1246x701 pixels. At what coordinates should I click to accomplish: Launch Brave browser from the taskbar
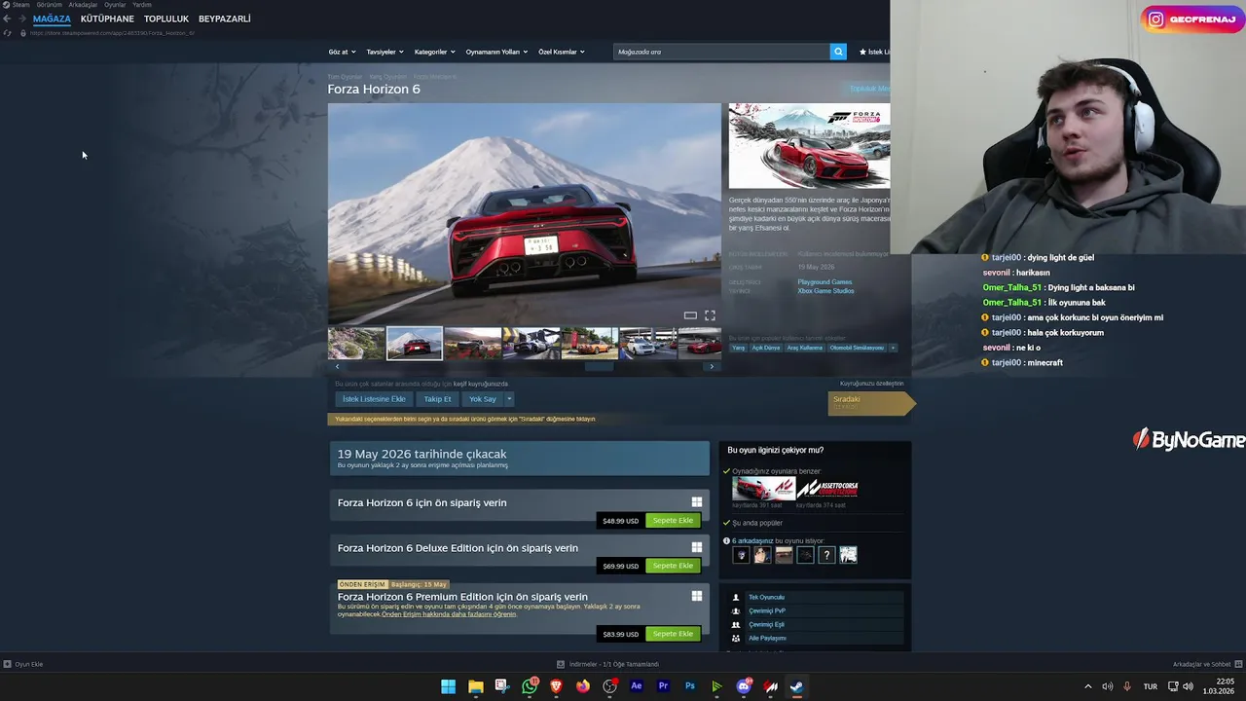pyautogui.click(x=556, y=686)
